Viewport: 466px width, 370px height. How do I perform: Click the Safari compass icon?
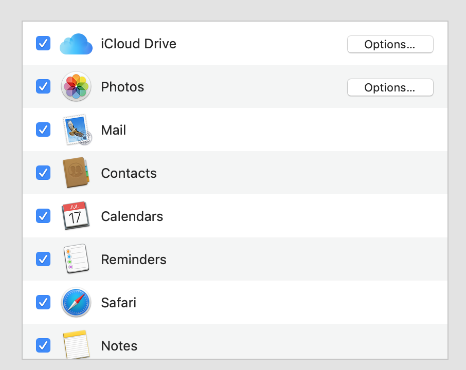[x=76, y=302]
